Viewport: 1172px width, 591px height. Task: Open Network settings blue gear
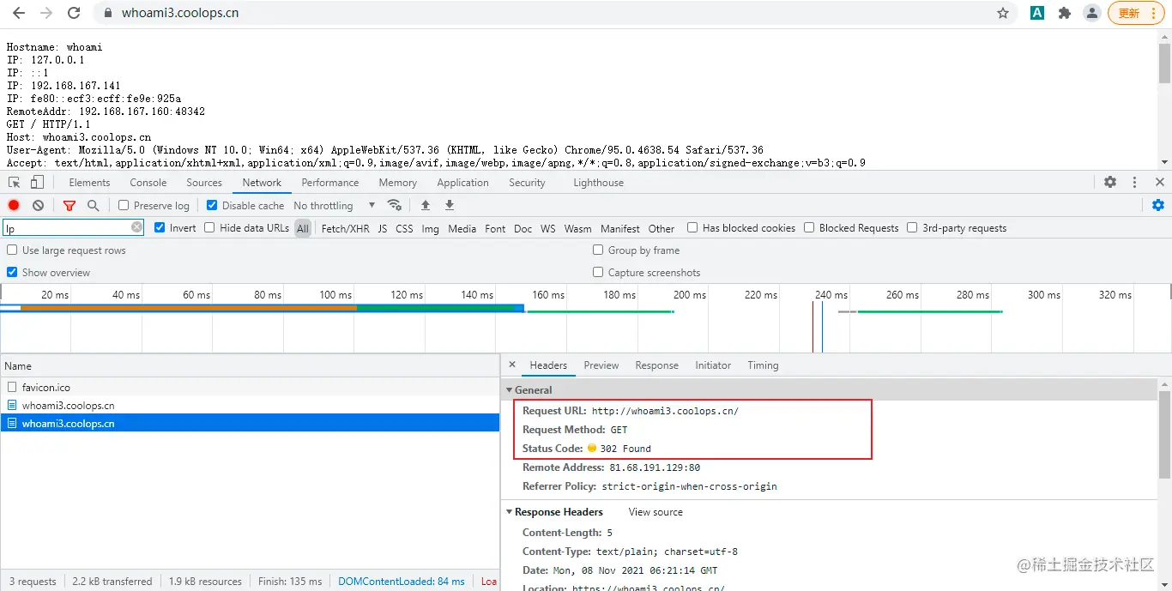click(x=1158, y=205)
